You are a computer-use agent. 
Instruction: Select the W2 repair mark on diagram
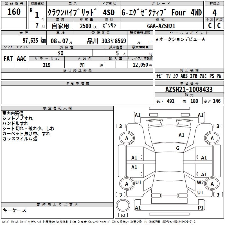[x=200, y=182]
